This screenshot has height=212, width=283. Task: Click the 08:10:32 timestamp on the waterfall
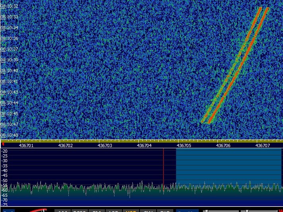pos(10,6)
